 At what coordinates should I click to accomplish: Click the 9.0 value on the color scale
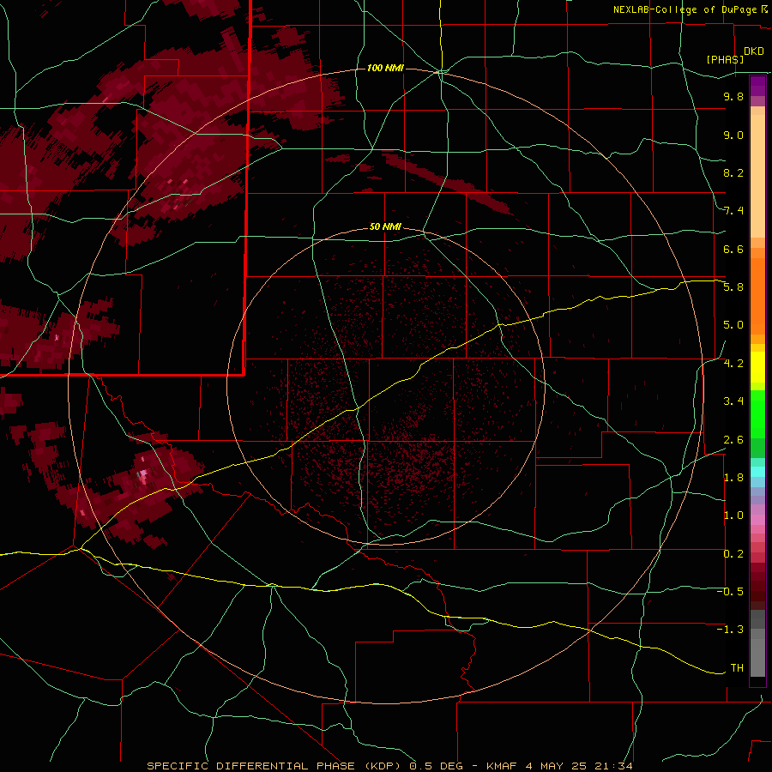[733, 135]
